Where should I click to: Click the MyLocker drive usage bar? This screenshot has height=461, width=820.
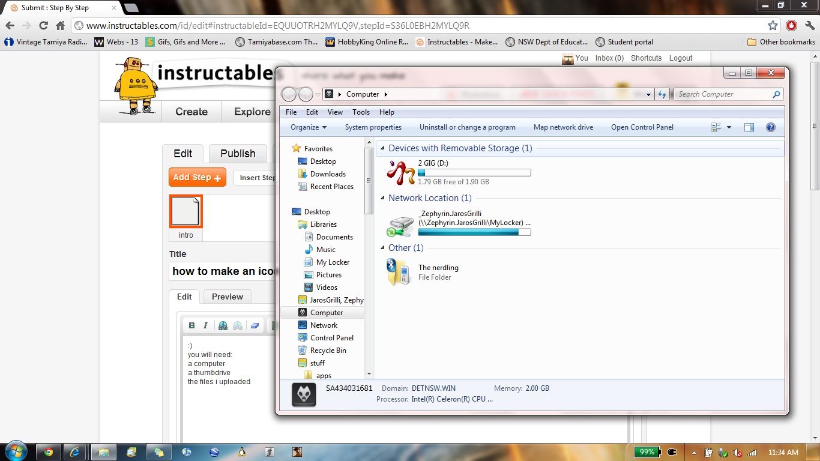coord(474,232)
